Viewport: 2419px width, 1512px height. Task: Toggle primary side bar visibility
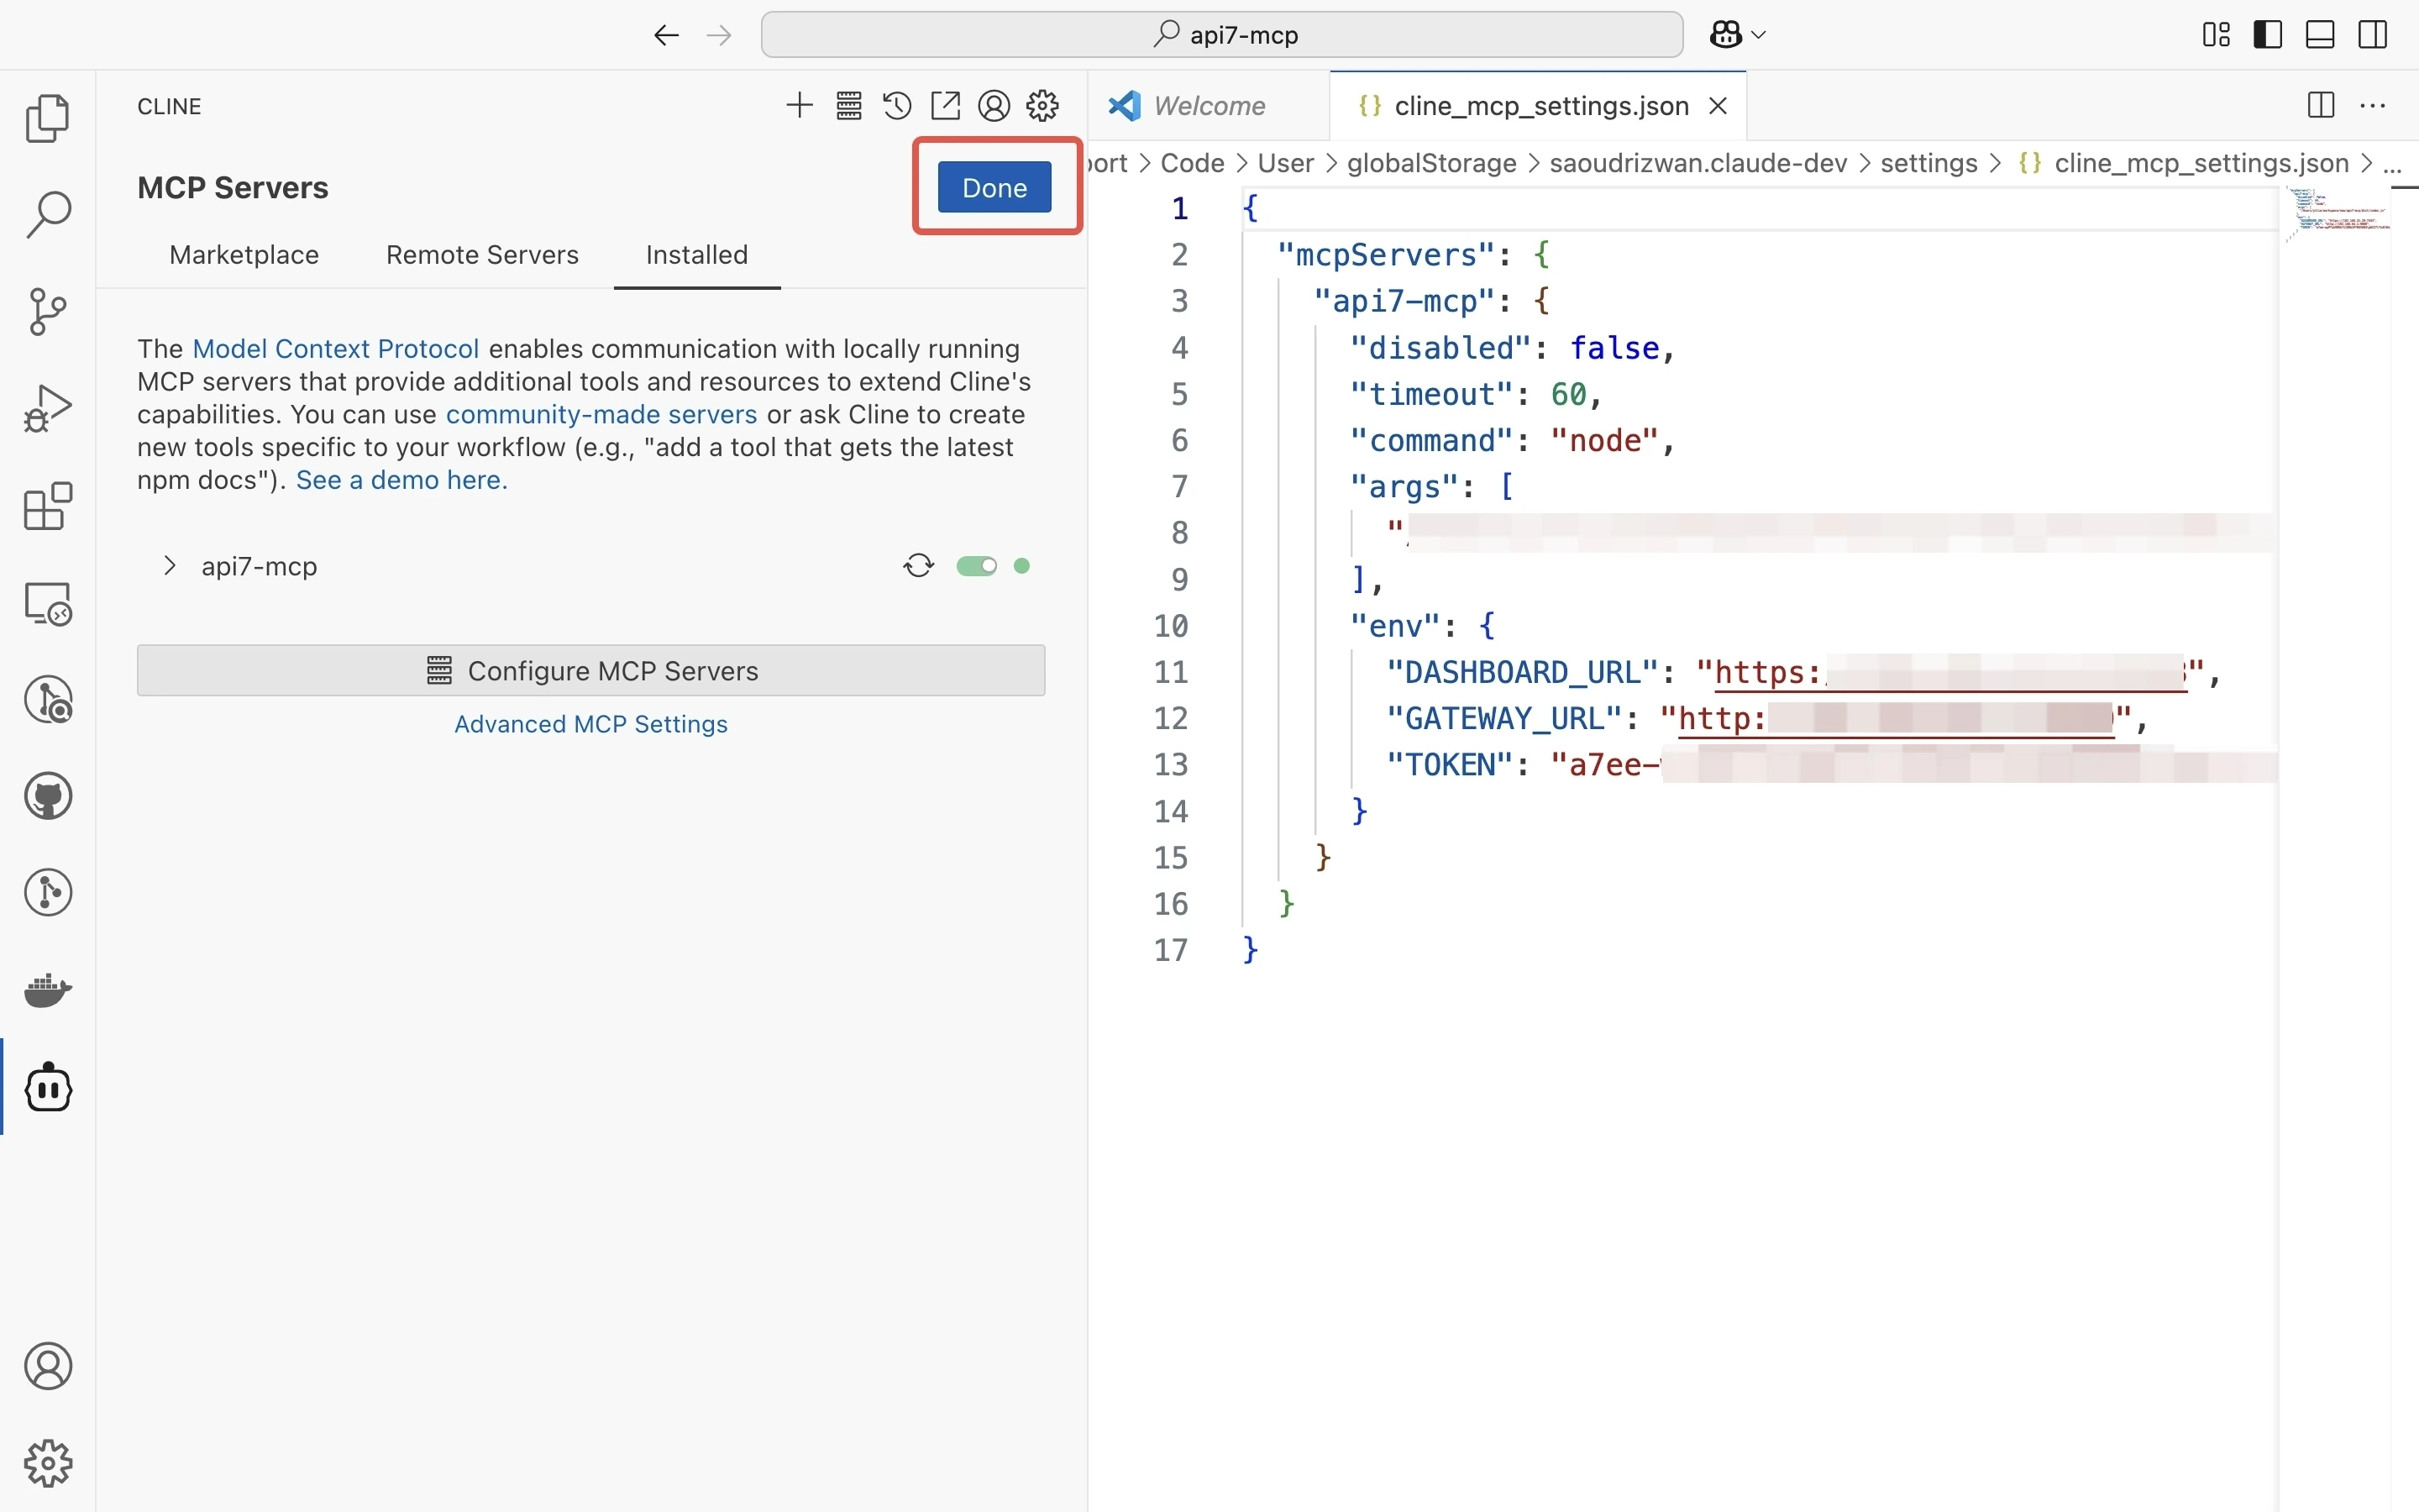coord(2268,35)
